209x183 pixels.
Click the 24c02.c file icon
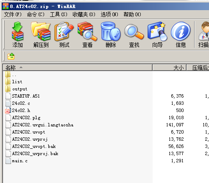click(8, 103)
